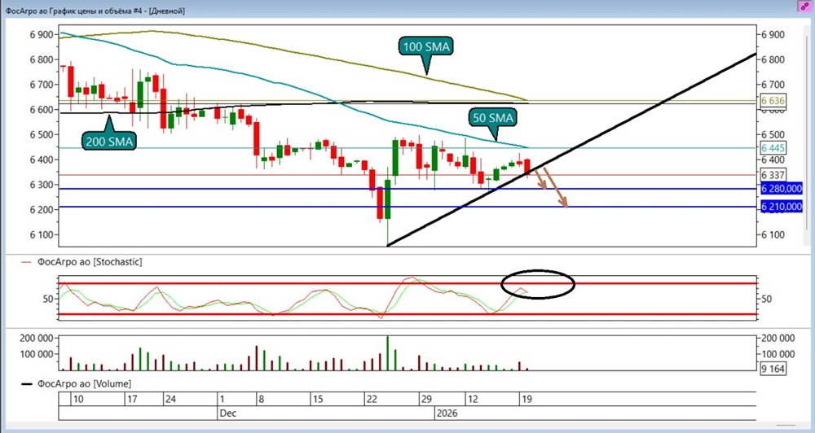Click the 6 636 moving average price tag
815x433 pixels.
[773, 100]
